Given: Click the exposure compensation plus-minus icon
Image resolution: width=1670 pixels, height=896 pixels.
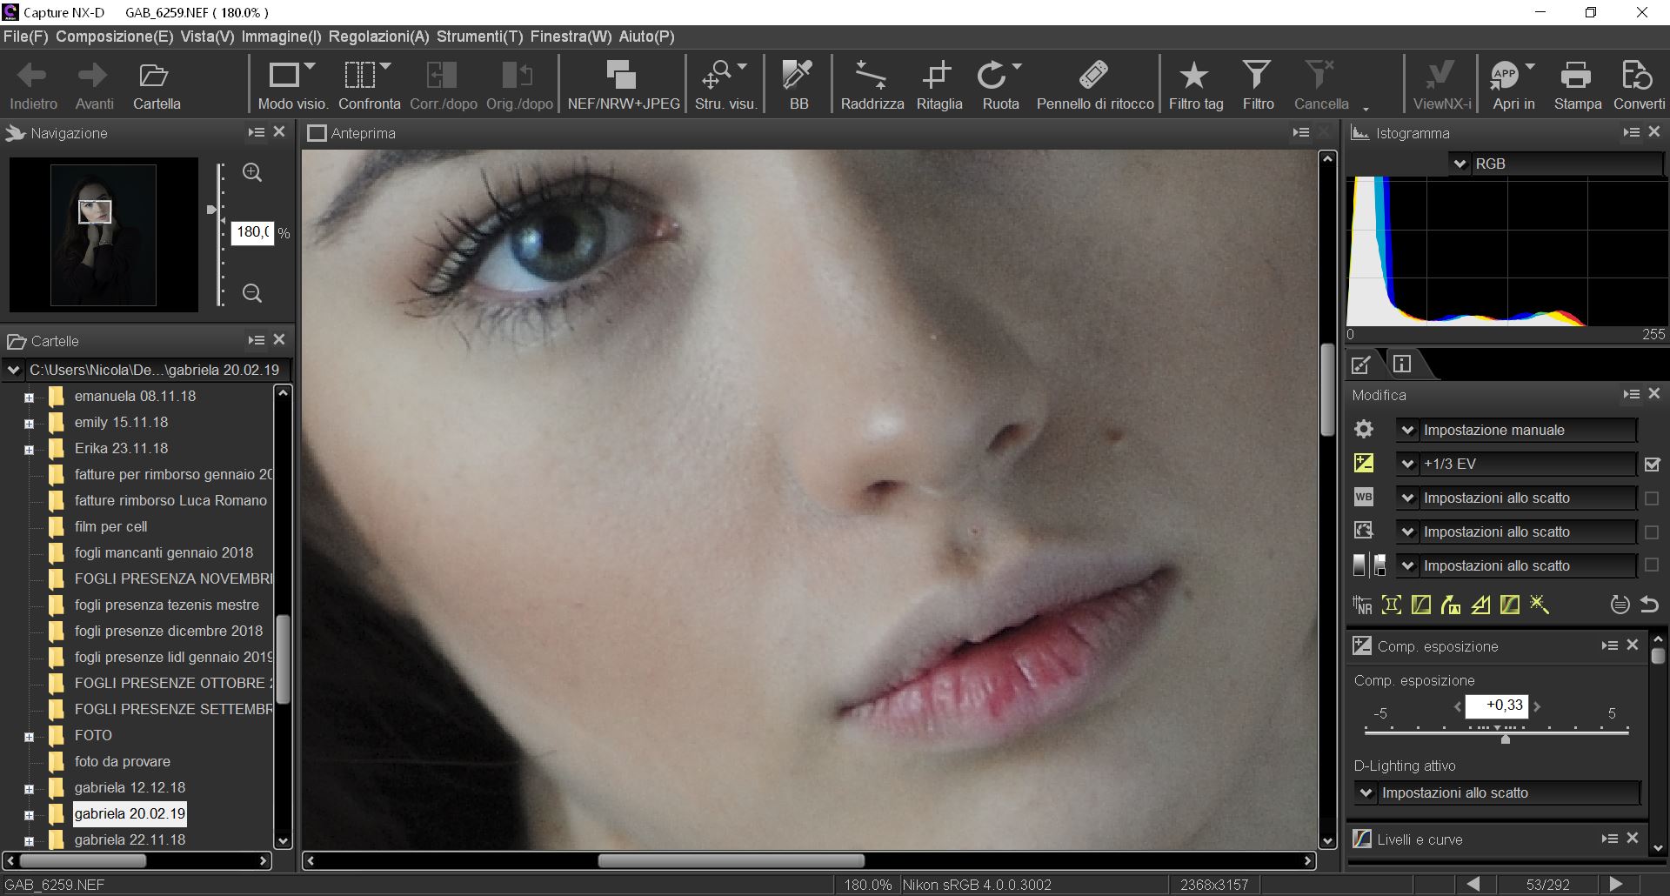Looking at the screenshot, I should pyautogui.click(x=1363, y=464).
